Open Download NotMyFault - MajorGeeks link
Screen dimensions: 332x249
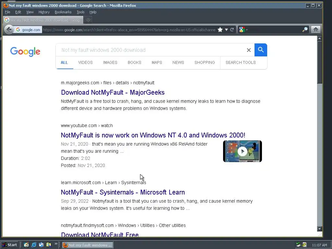[x=113, y=92]
